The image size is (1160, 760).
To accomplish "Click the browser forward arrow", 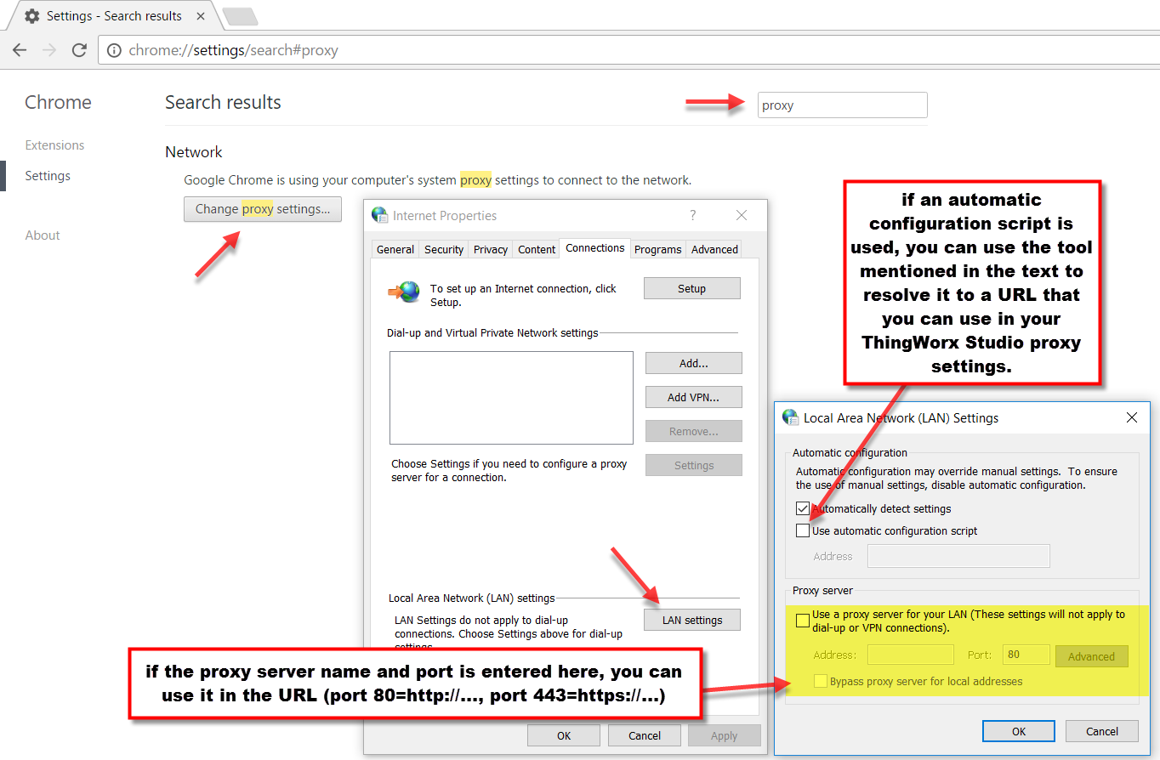I will (x=49, y=50).
